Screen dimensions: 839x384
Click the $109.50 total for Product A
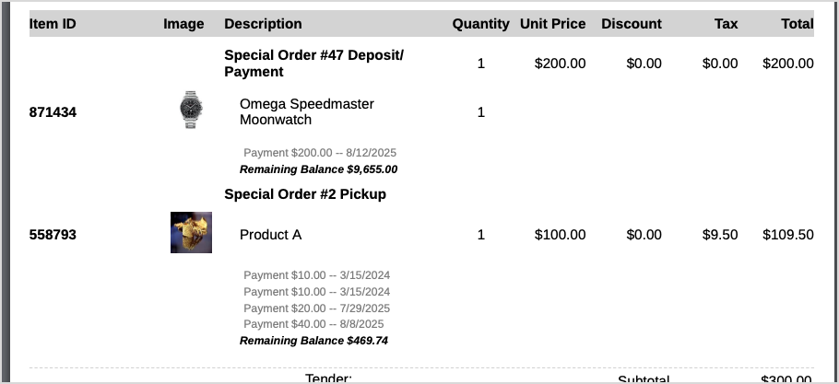[787, 235]
